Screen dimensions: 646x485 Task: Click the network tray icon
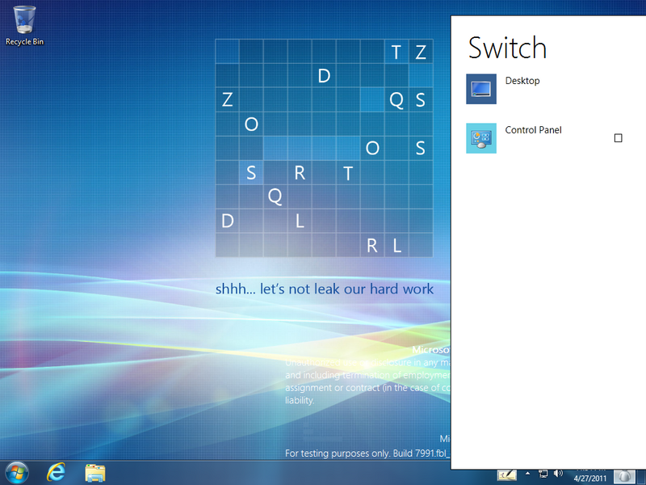pos(543,474)
